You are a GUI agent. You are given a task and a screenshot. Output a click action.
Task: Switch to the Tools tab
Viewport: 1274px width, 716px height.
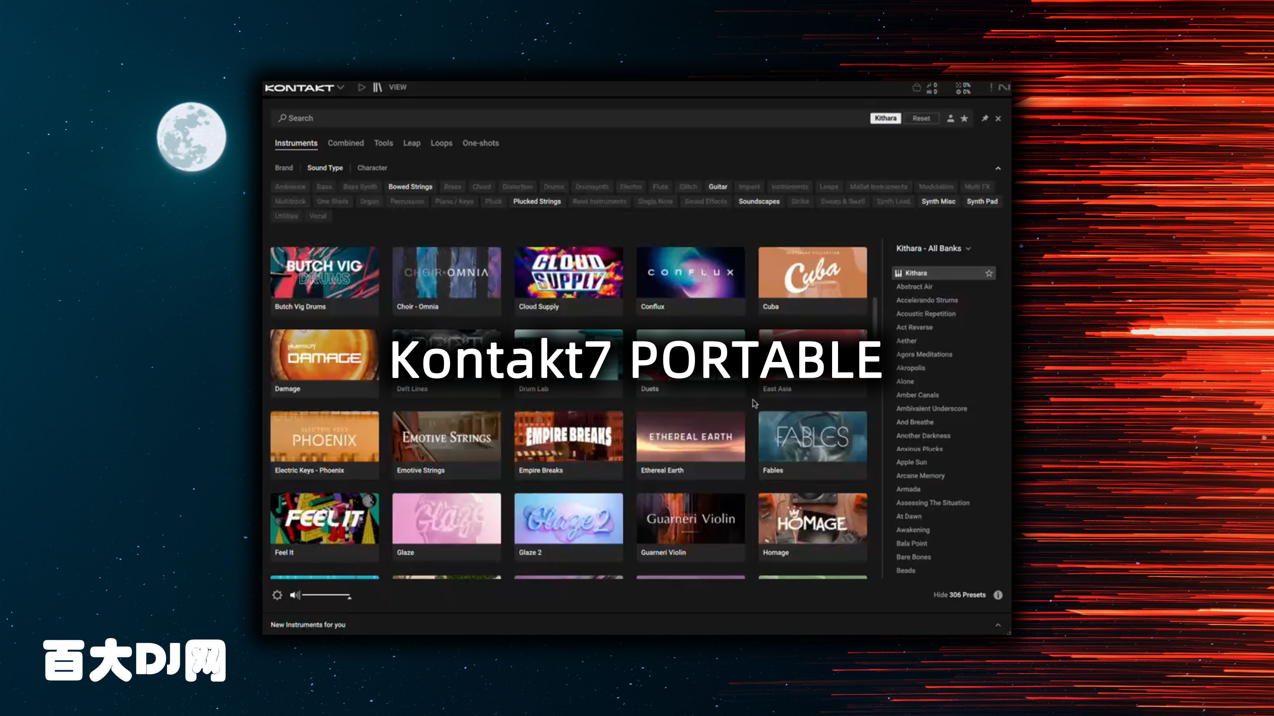[x=383, y=143]
